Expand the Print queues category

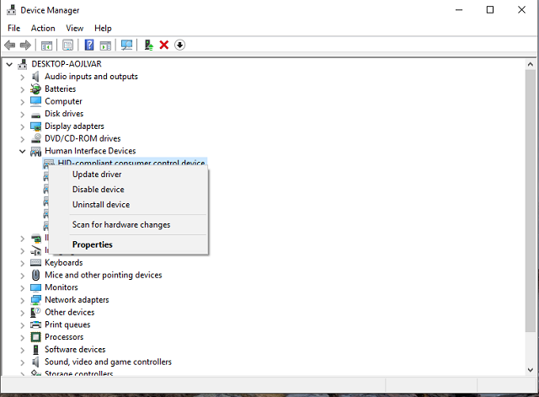[x=23, y=325]
